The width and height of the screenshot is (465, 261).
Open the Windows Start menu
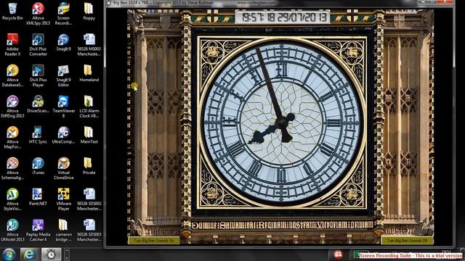point(9,254)
